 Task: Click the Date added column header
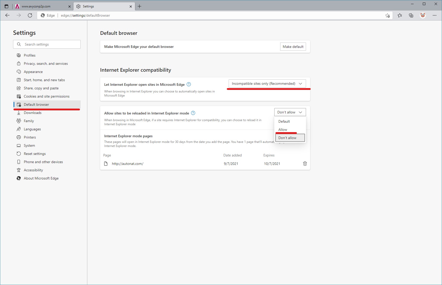233,155
